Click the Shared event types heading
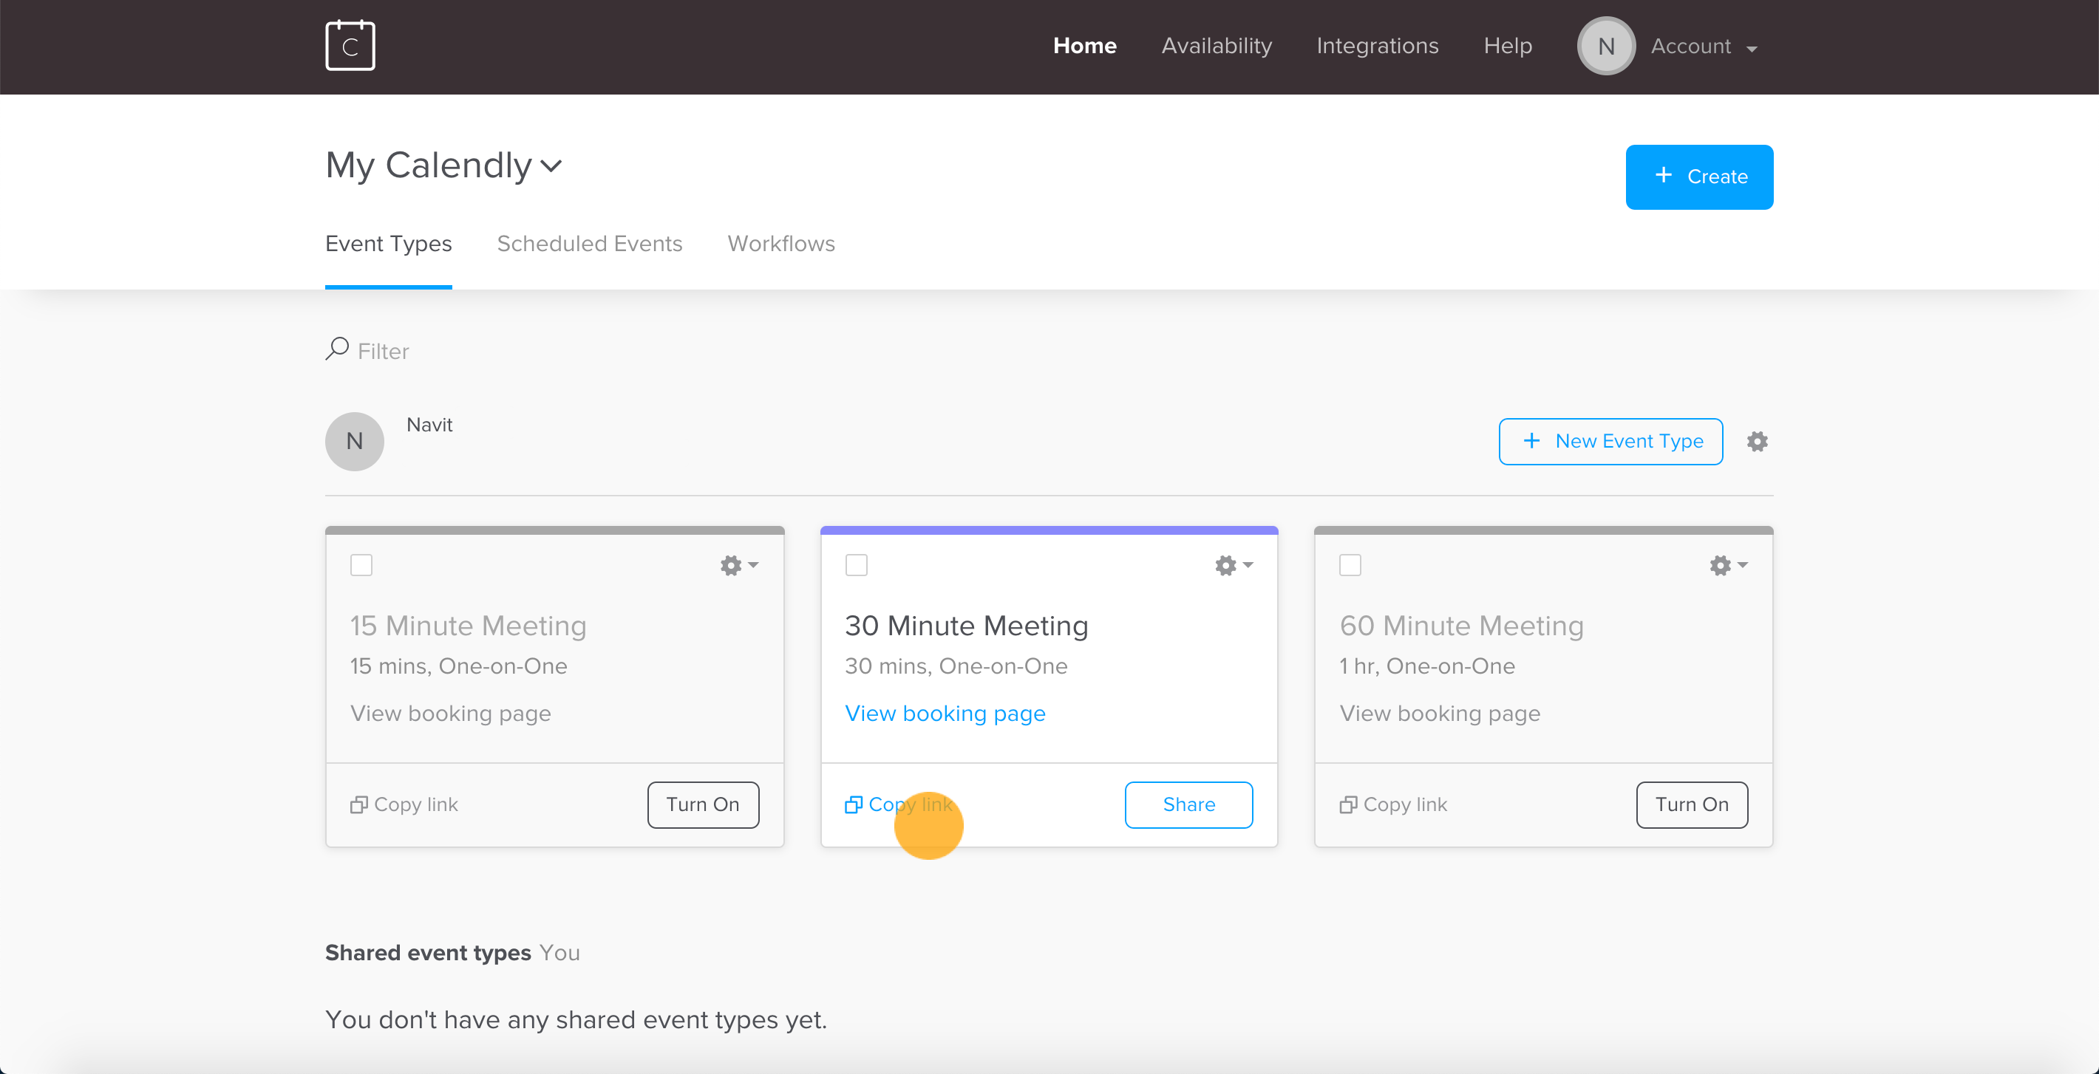Screen dimensions: 2099x1074 (428, 953)
